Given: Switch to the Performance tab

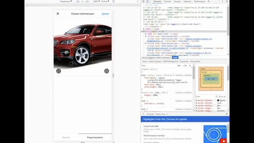Looking at the screenshot, I should pos(199,2).
